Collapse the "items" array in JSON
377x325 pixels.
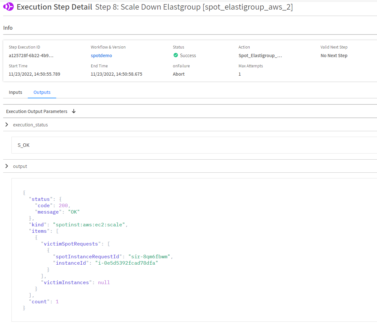(x=57, y=231)
